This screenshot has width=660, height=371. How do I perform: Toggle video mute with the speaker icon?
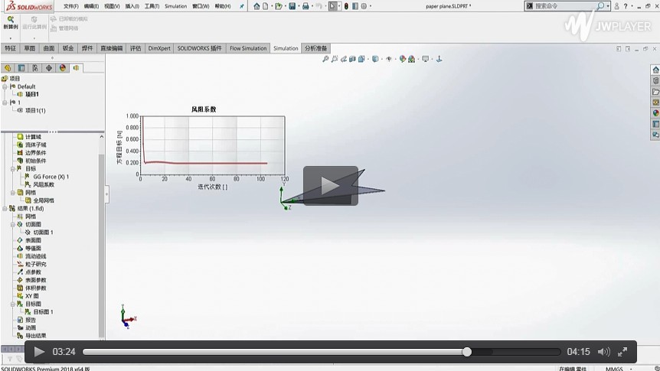(x=603, y=352)
